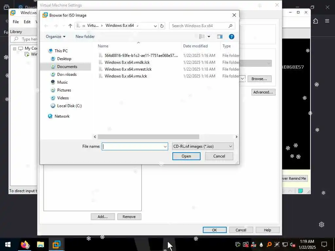
Task: Select Network in the navigation pane
Action: coord(62,116)
